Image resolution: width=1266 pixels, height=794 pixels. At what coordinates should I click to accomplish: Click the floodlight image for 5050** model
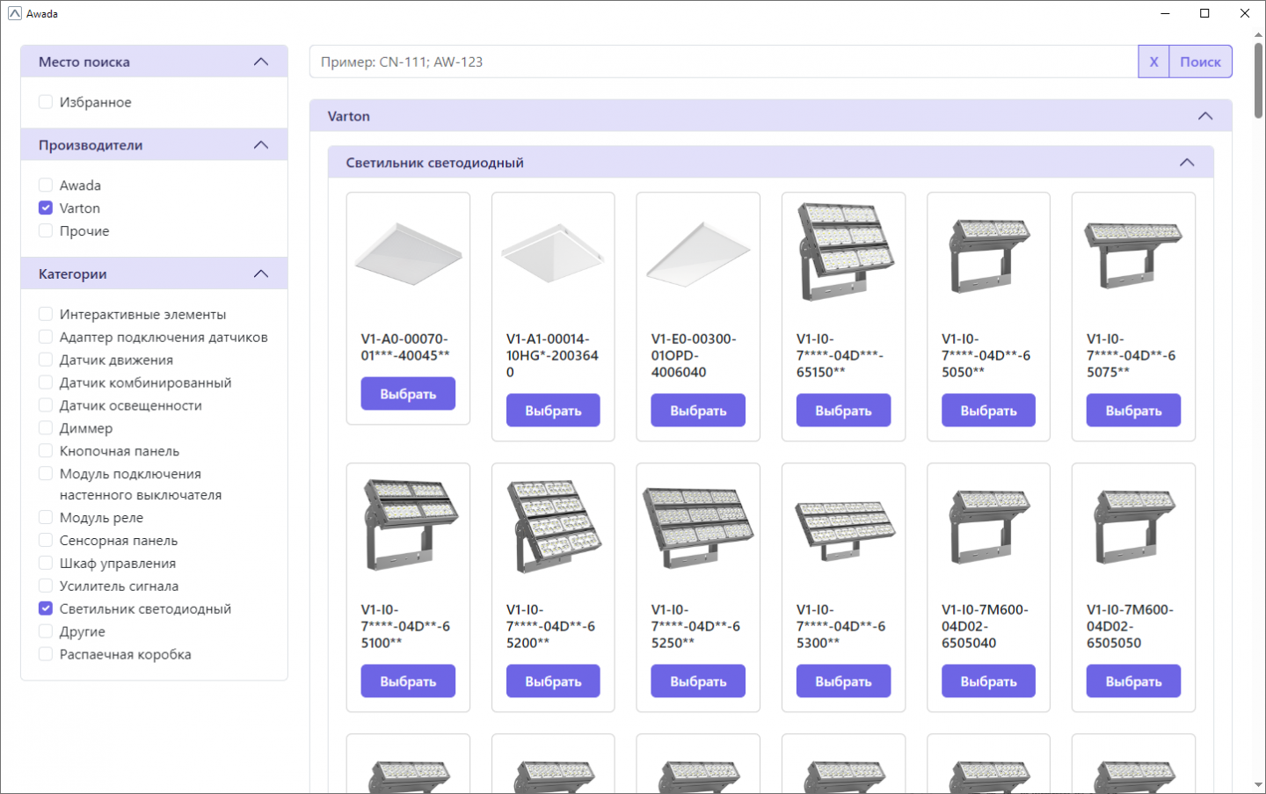[x=988, y=256]
